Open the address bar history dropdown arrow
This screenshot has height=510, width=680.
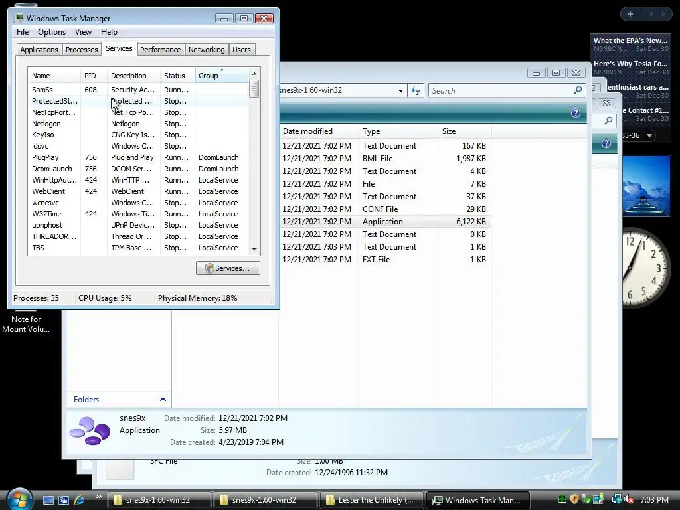point(400,90)
